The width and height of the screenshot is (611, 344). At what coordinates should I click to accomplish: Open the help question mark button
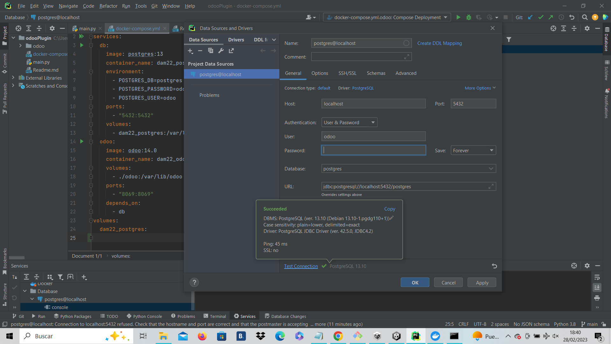(x=194, y=282)
